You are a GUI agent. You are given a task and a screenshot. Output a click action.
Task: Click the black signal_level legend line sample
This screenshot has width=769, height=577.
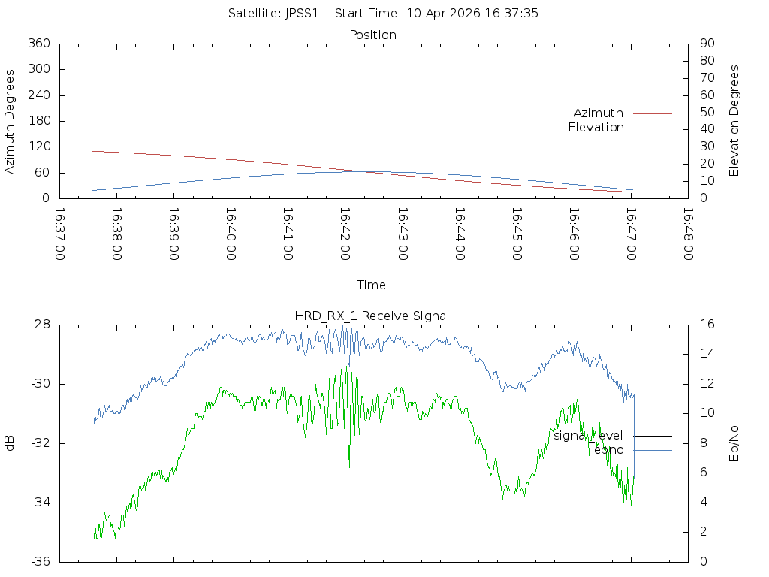pos(652,436)
